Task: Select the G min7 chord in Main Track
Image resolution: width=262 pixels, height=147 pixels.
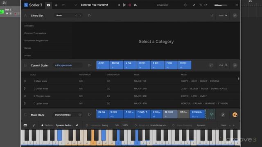Action: 115,114
